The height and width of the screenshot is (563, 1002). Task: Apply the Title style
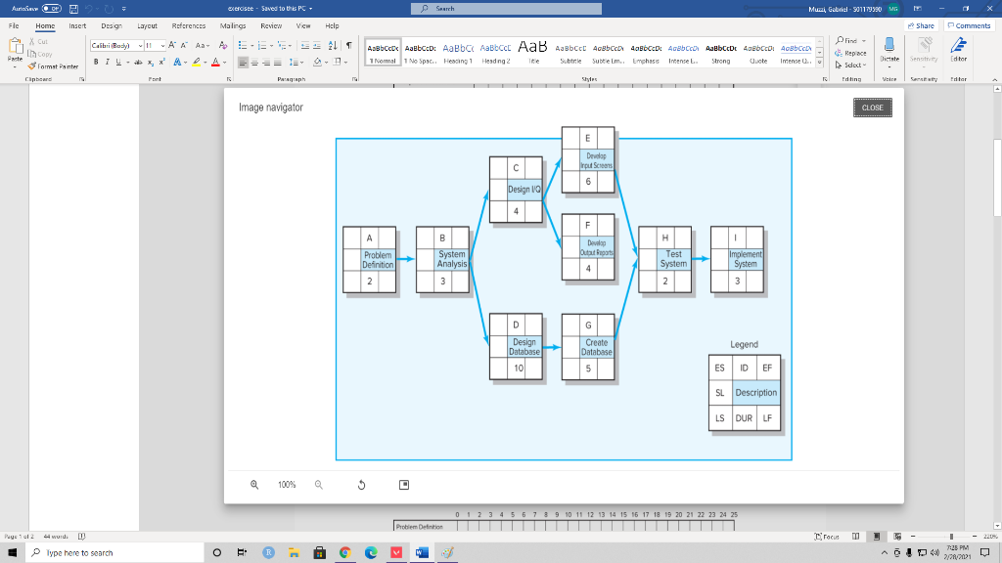coord(533,52)
